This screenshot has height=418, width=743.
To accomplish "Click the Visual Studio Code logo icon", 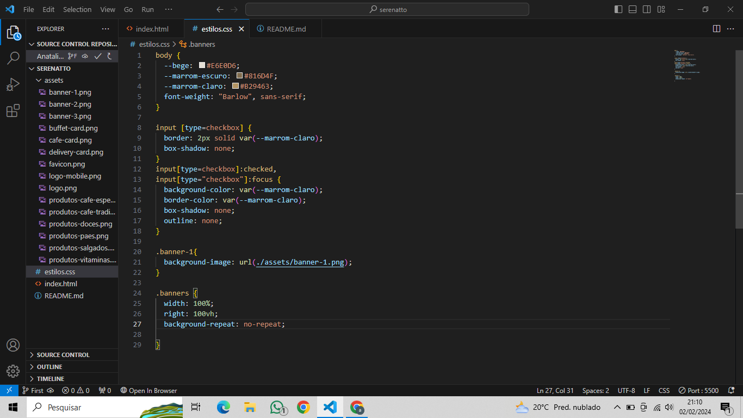I will [x=10, y=9].
